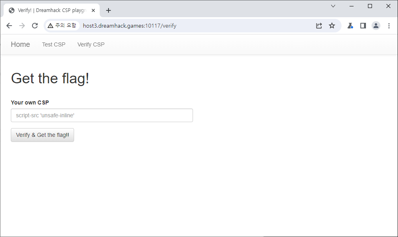This screenshot has width=398, height=237.
Task: Bookmark this page with the star icon
Action: [x=332, y=26]
